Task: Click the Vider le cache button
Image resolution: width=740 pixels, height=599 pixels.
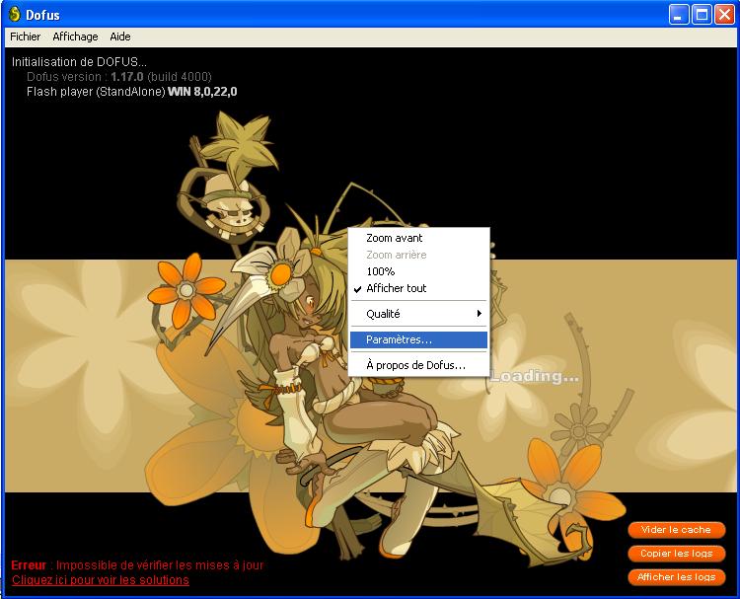Action: [676, 530]
